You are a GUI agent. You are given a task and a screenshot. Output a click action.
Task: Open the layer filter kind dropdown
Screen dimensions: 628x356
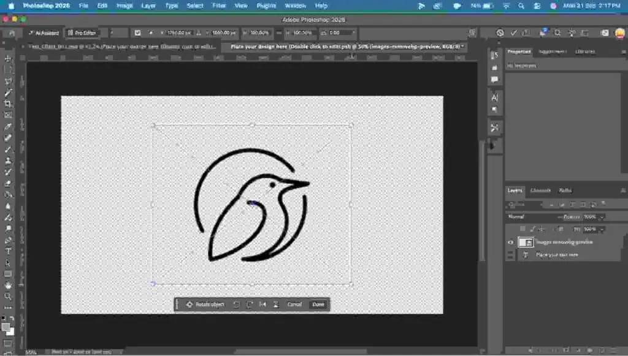pos(525,205)
